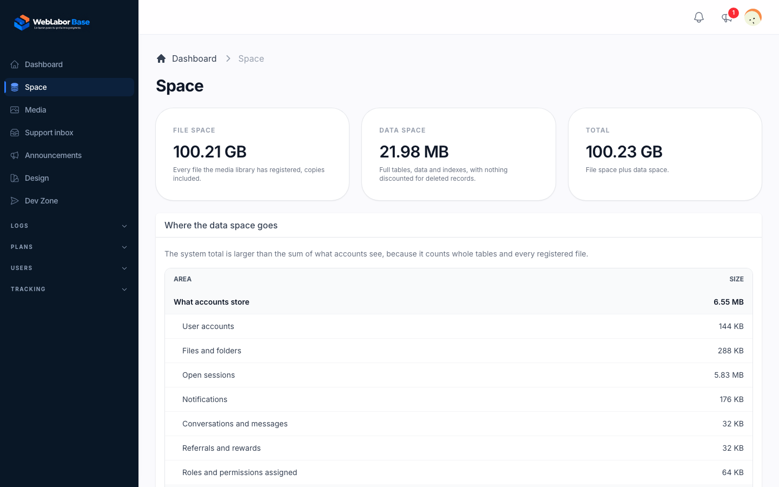Click the Design icon in sidebar
779x487 pixels.
point(15,178)
